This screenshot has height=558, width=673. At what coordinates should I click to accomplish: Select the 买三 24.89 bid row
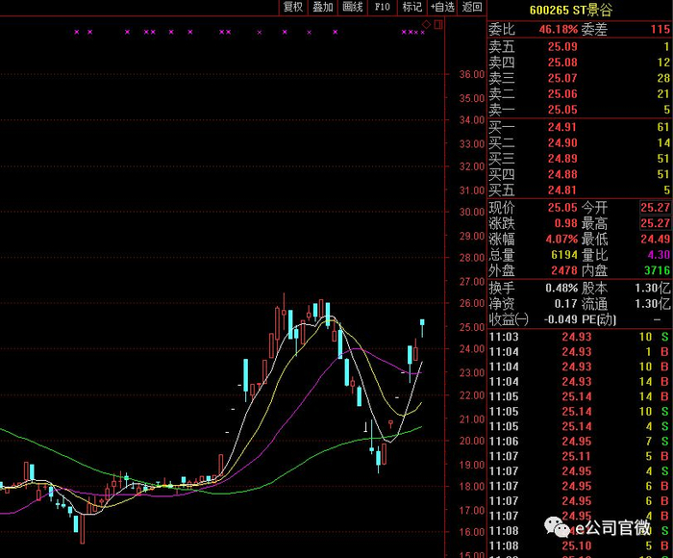(x=580, y=159)
